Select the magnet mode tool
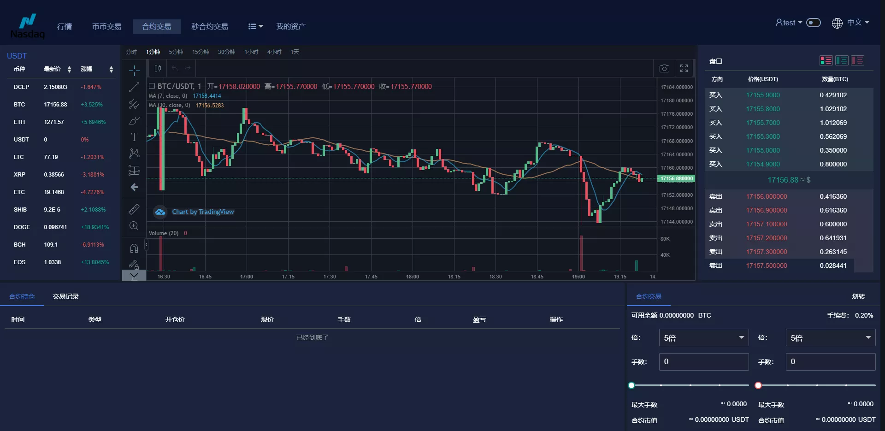Image resolution: width=885 pixels, height=431 pixels. click(134, 248)
